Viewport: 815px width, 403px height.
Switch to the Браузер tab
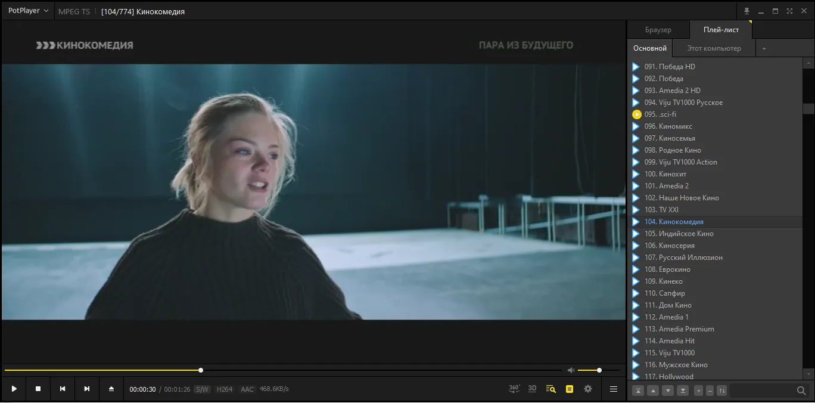coord(658,30)
